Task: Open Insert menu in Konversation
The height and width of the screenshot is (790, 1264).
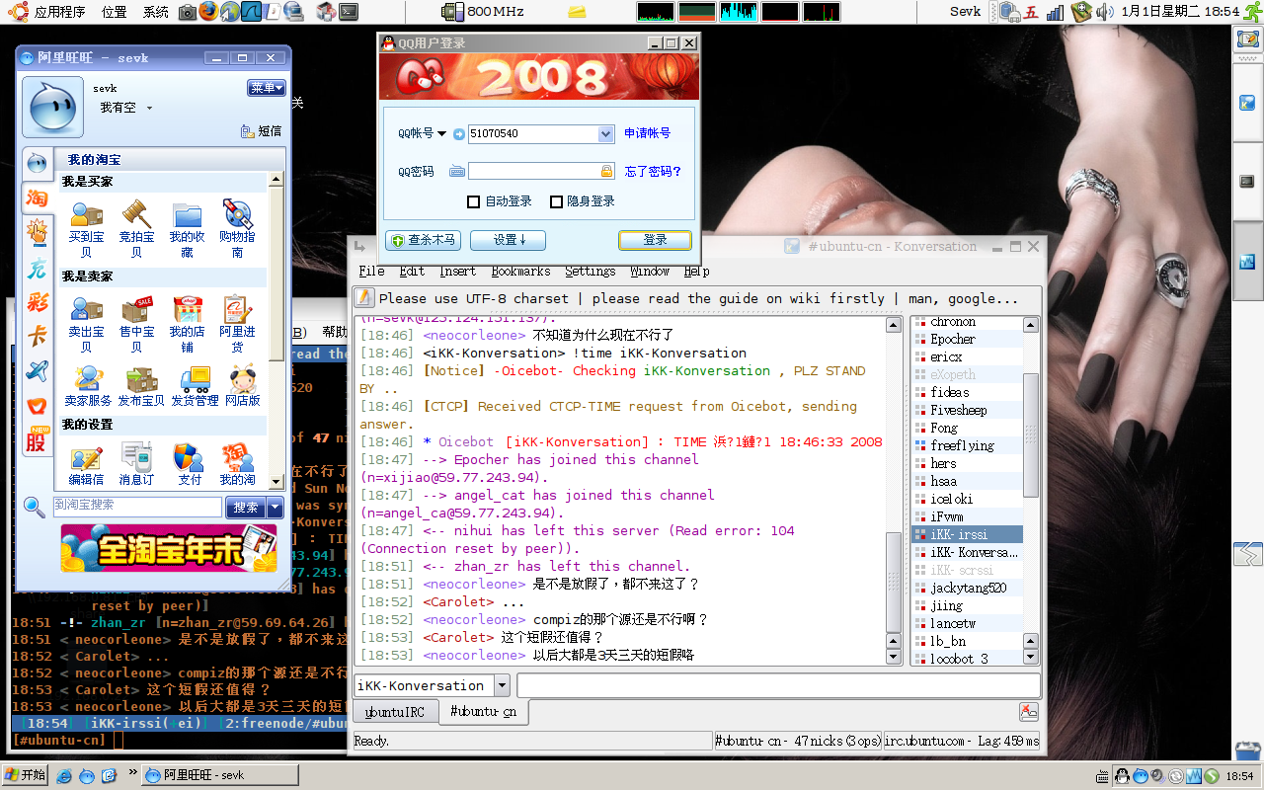Action: click(x=457, y=271)
